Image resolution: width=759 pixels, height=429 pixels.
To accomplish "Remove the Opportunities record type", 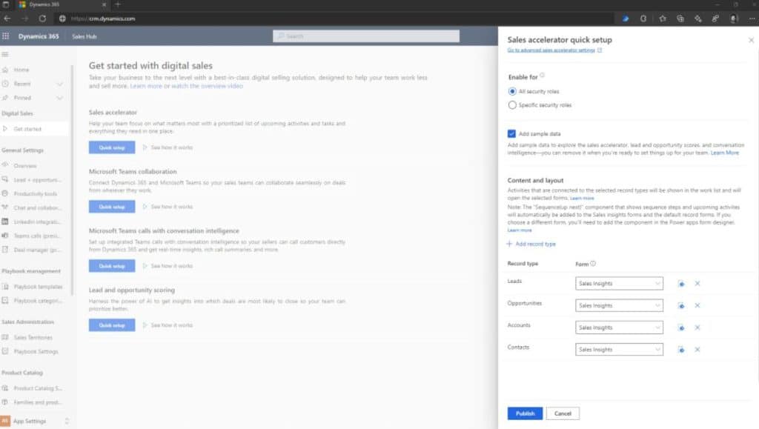I will click(697, 306).
